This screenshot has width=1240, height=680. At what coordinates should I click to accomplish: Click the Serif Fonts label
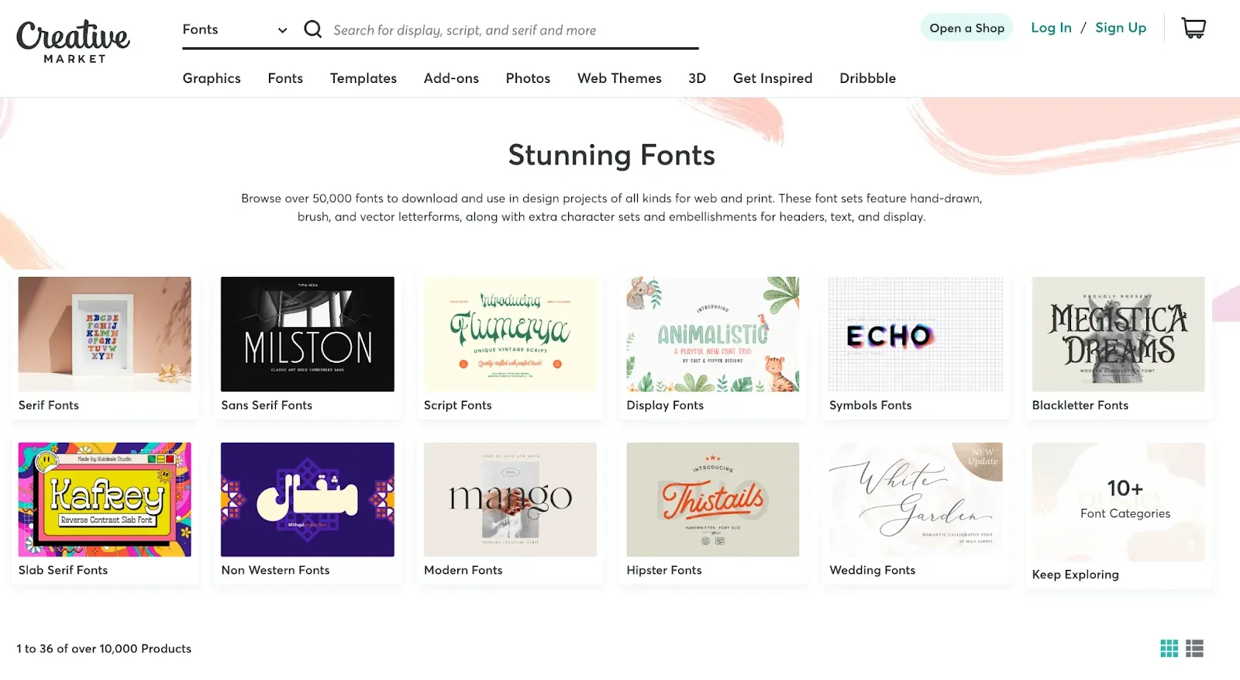pyautogui.click(x=49, y=406)
